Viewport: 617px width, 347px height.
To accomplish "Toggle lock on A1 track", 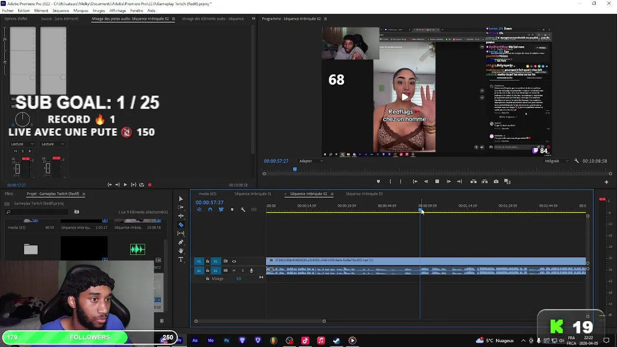I will pos(208,270).
